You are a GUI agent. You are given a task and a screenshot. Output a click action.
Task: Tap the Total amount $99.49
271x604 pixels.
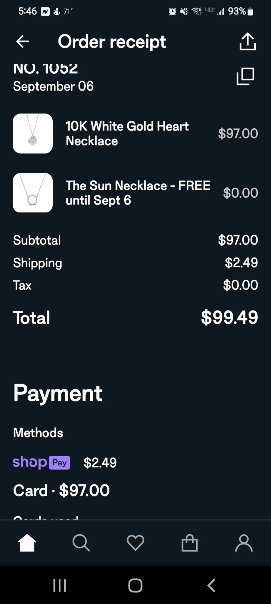click(229, 317)
